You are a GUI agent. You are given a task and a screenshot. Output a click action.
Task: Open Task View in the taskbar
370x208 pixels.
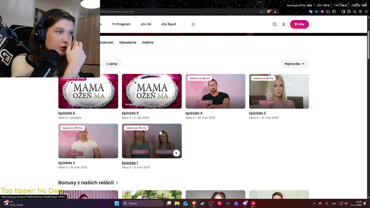[x=169, y=203]
